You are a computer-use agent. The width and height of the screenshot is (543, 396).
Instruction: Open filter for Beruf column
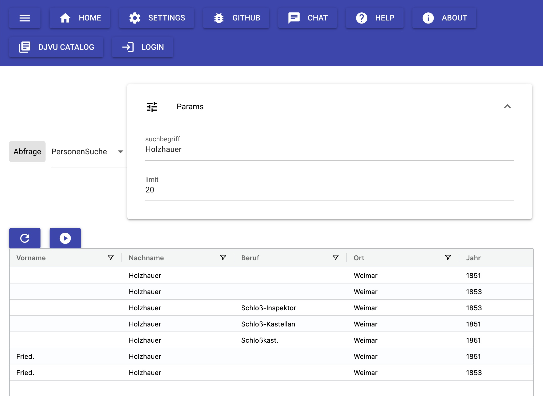pyautogui.click(x=336, y=258)
